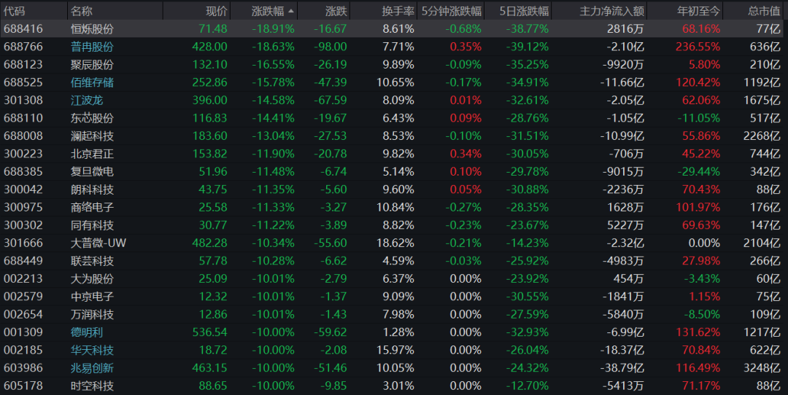Screen dimensions: 788x395
Task: Click the price 428.00 cell
Action: point(209,47)
